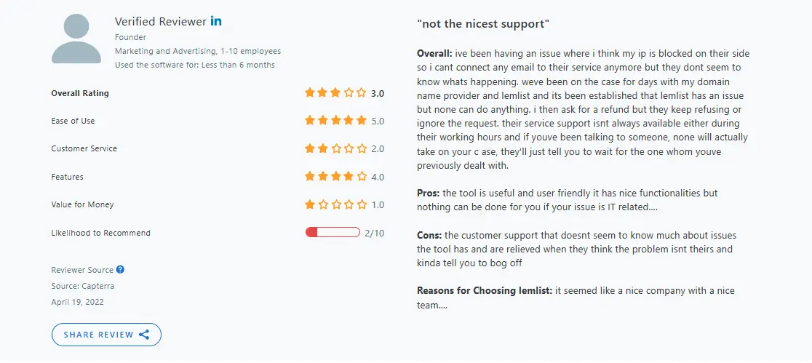The width and height of the screenshot is (812, 363).
Task: Click the first star of Value for Money
Action: click(x=310, y=204)
